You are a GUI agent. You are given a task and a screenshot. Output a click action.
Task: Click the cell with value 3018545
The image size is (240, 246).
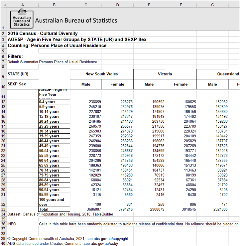(x=181, y=209)
